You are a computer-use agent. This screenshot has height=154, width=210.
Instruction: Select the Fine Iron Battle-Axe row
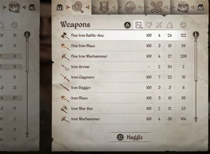126,35
